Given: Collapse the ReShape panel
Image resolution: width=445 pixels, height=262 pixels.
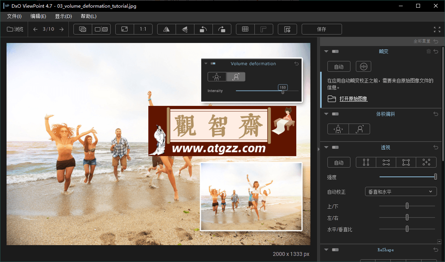Looking at the screenshot, I should click(x=326, y=250).
